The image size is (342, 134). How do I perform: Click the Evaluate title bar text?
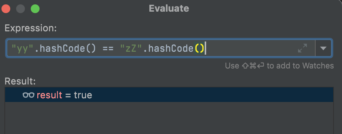pyautogui.click(x=169, y=8)
